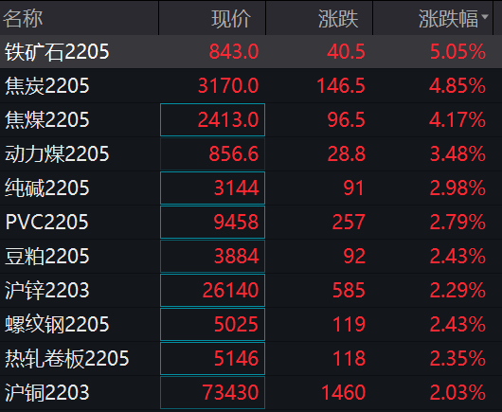This screenshot has height=412, width=502.
Task: Click the 5.05% percent change
Action: 457,52
